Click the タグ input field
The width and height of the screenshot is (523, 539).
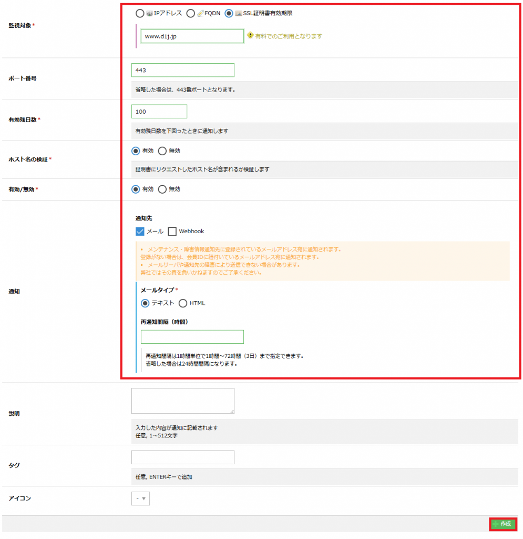(x=182, y=457)
